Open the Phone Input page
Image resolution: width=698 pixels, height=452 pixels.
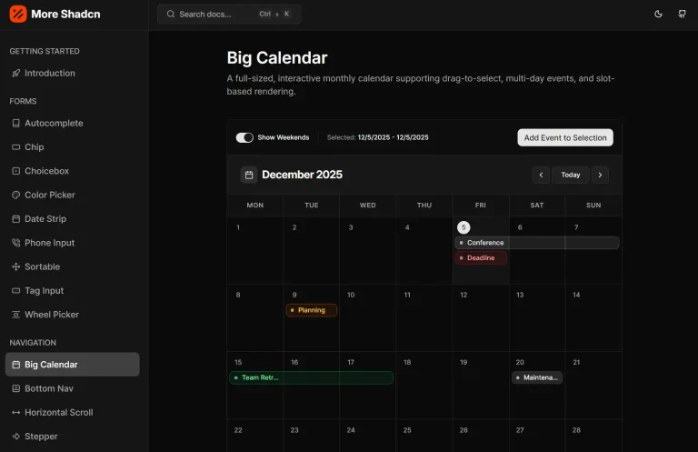[x=73, y=243]
